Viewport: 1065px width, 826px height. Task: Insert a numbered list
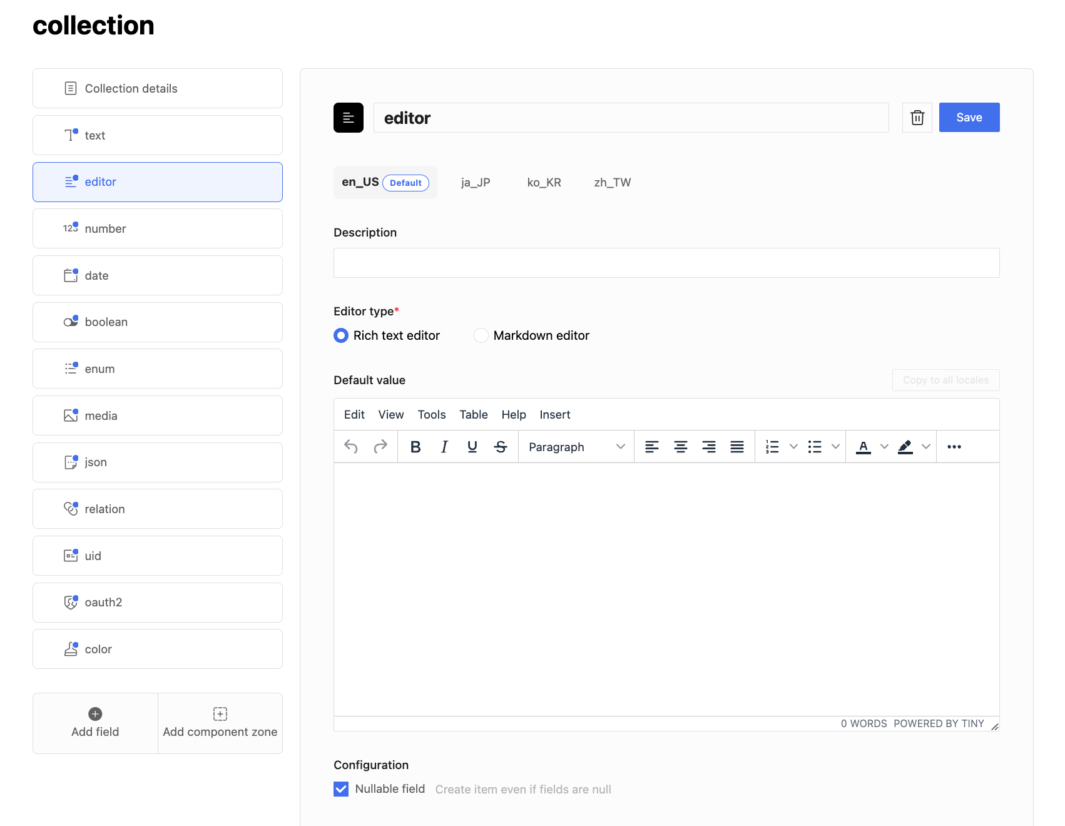[773, 447]
